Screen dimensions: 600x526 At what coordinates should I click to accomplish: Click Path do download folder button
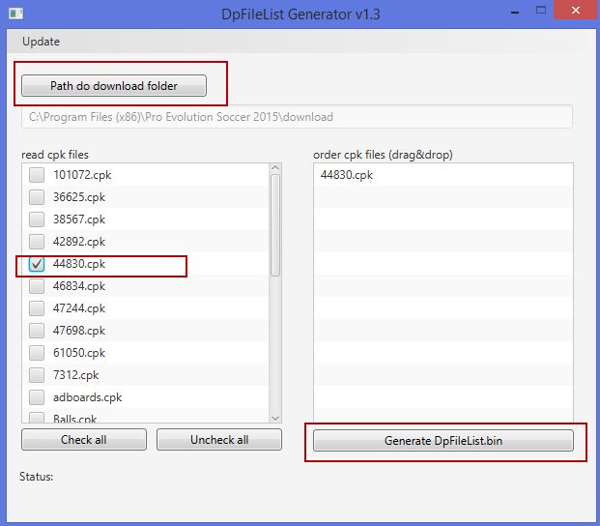click(x=114, y=85)
